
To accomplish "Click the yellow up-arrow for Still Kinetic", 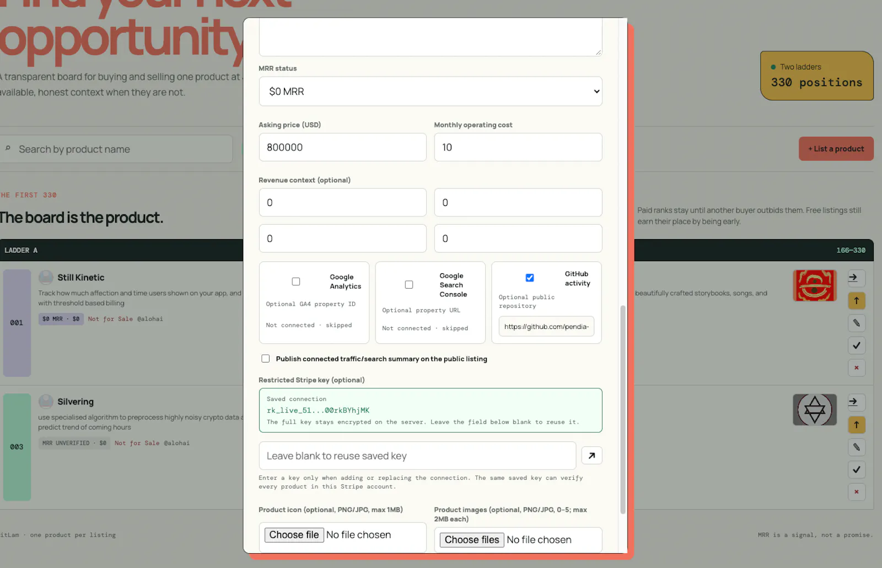I will pos(856,300).
